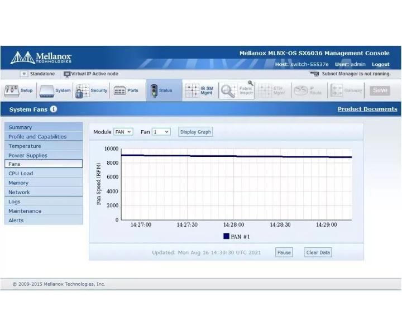Image resolution: width=402 pixels, height=335 pixels.
Task: Click the Updated timestamp text
Action: pos(207,252)
